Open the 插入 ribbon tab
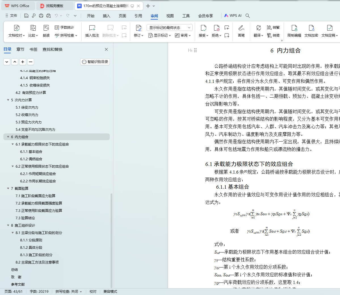The width and height of the screenshot is (340, 295). 106,16
